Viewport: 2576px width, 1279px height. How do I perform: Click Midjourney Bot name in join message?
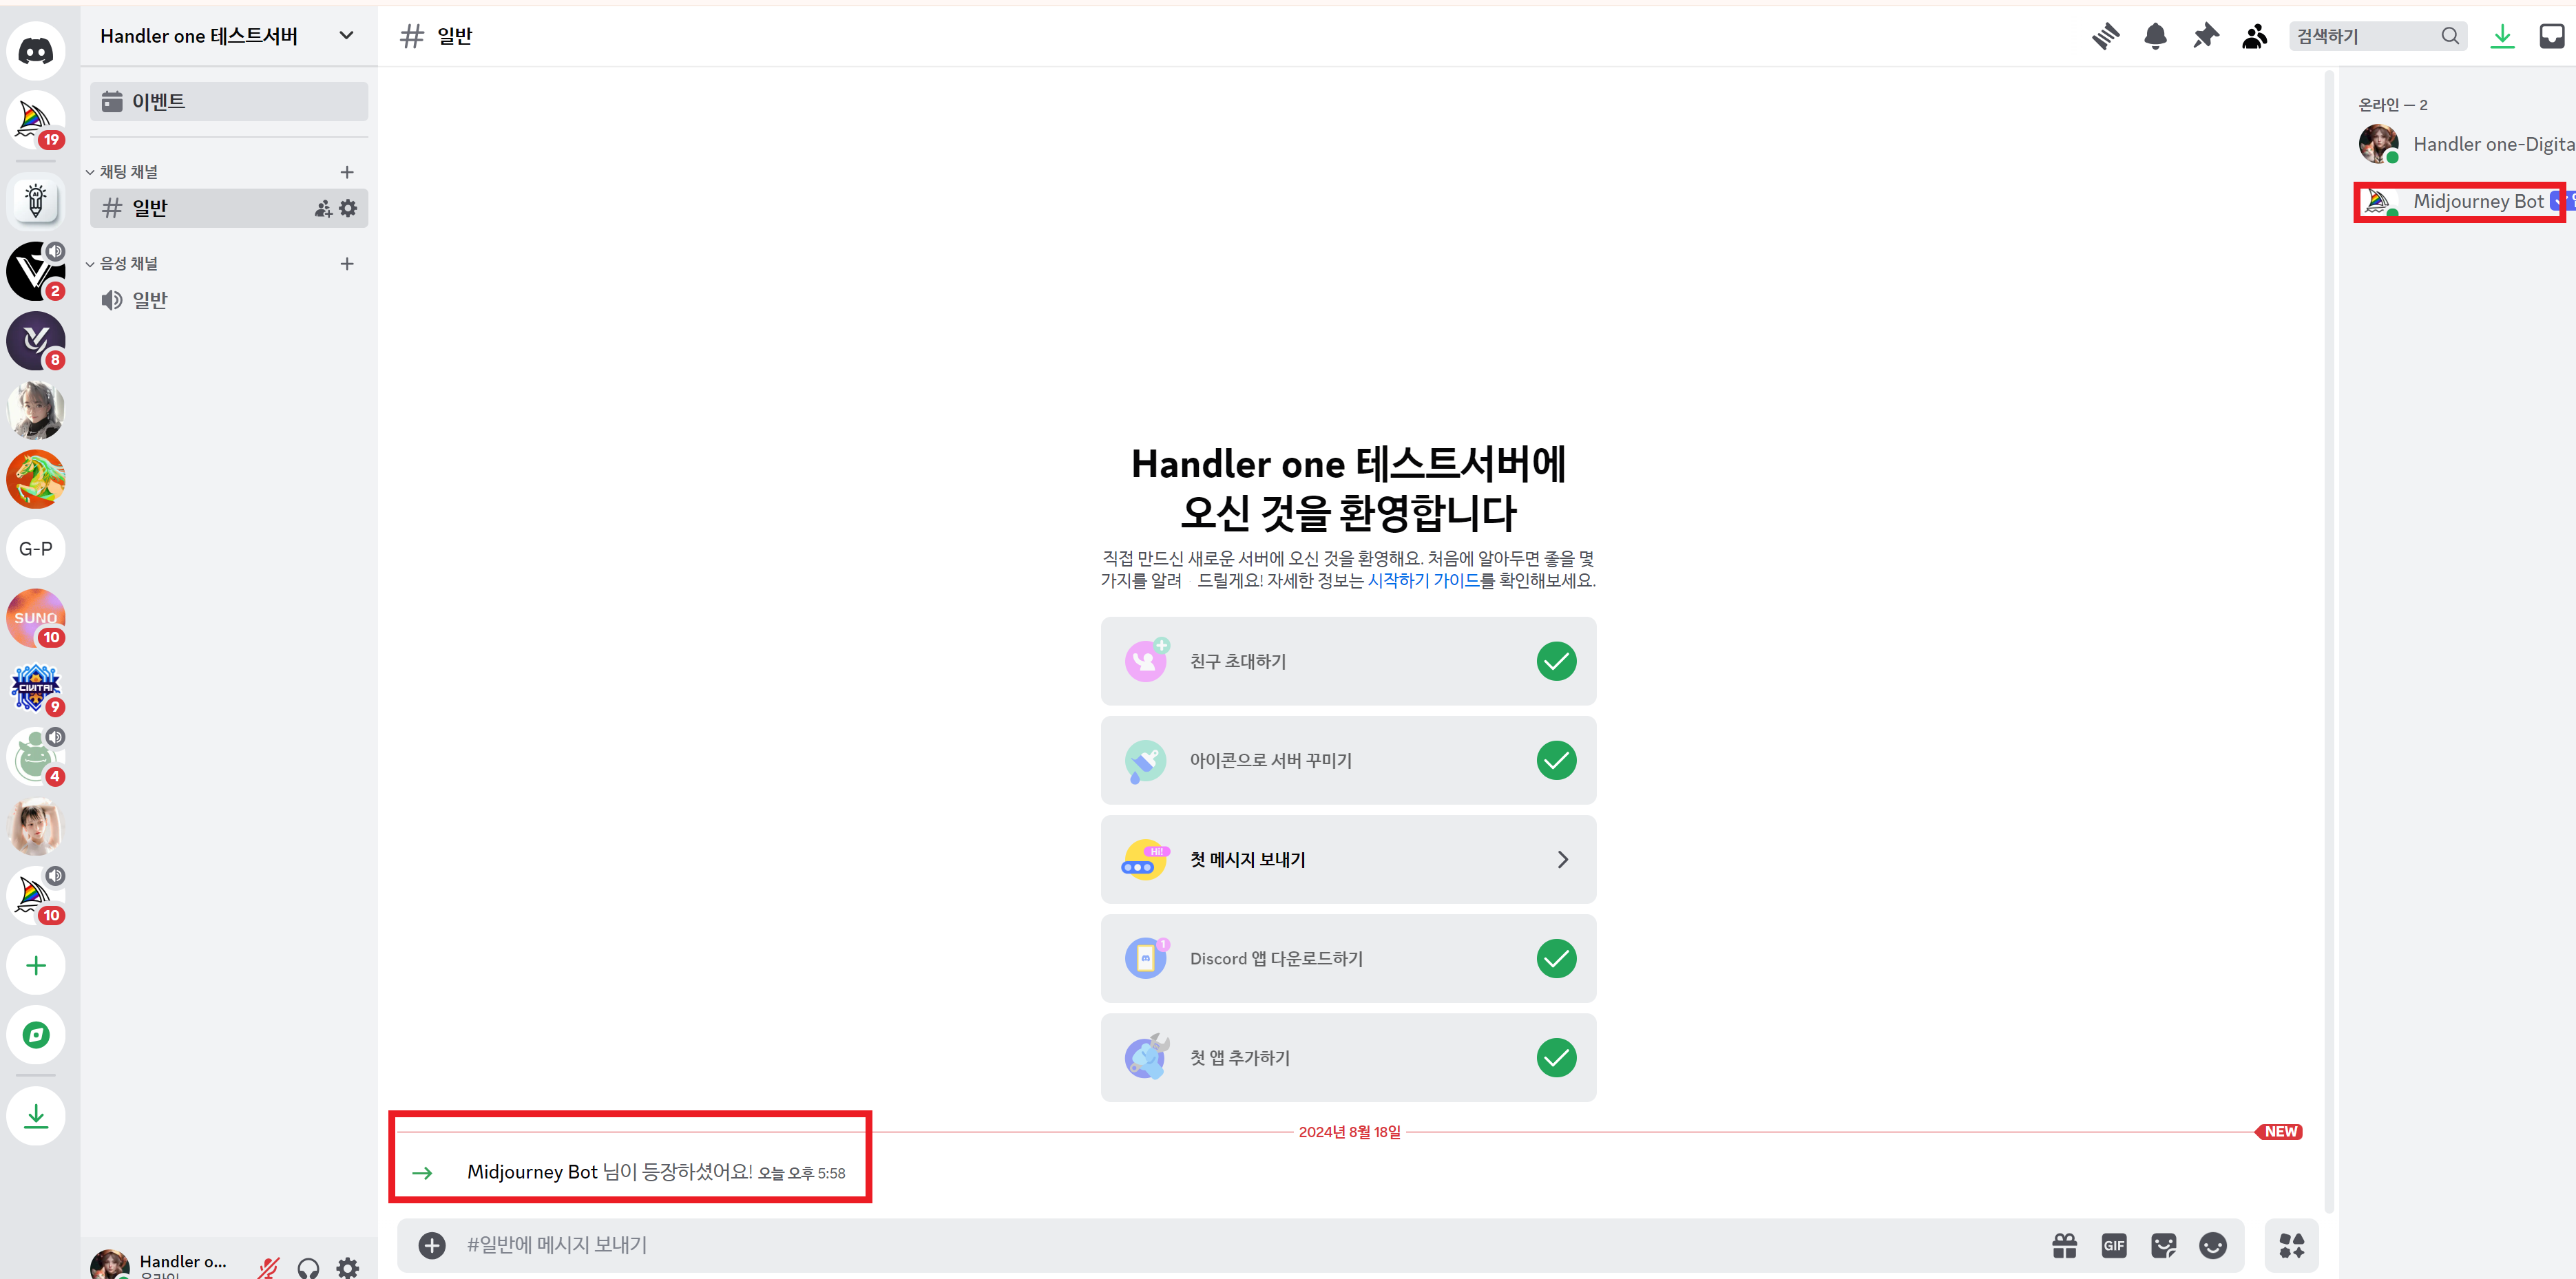tap(532, 1172)
